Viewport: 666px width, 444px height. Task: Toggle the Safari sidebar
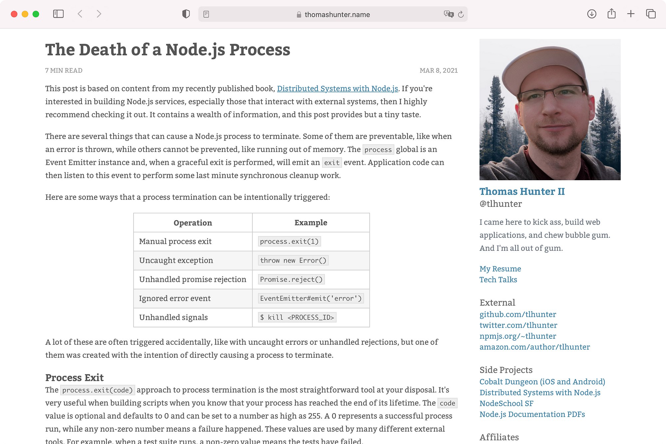coord(58,14)
